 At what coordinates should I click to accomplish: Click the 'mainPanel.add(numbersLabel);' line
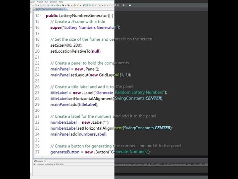79,134
